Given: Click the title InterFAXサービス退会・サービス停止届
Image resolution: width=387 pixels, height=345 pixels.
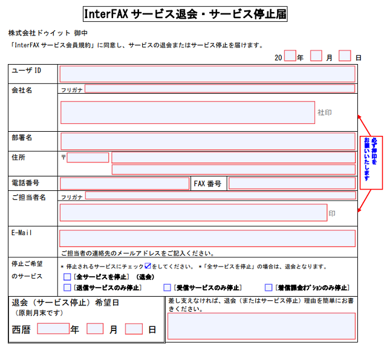Looking at the screenshot, I should [x=185, y=14].
